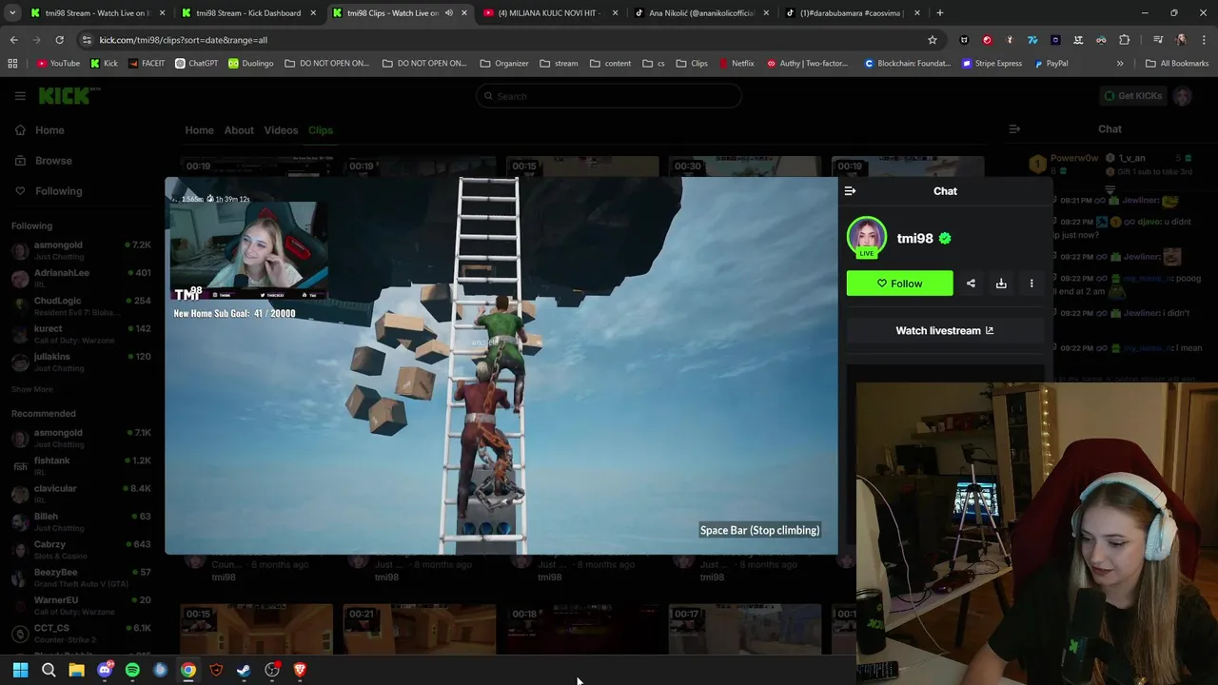Open Chrome three-dot menu

1204,40
